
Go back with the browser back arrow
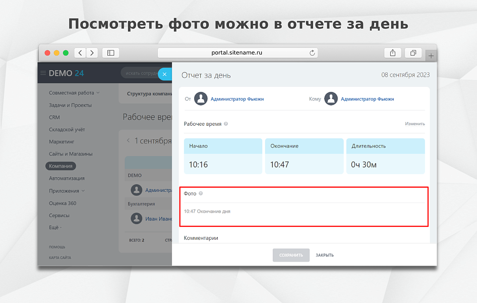pos(80,53)
